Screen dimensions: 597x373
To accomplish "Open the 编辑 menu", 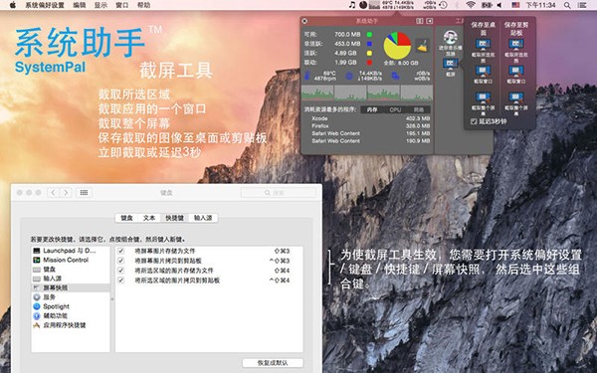I will tap(80, 5).
